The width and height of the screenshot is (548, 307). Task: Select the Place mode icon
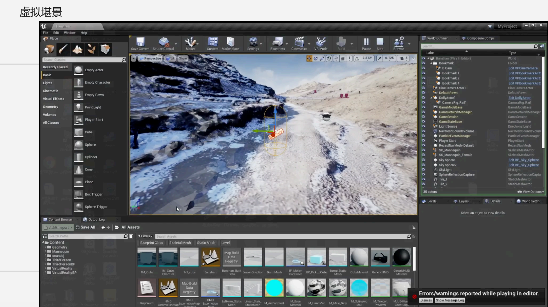click(x=49, y=49)
